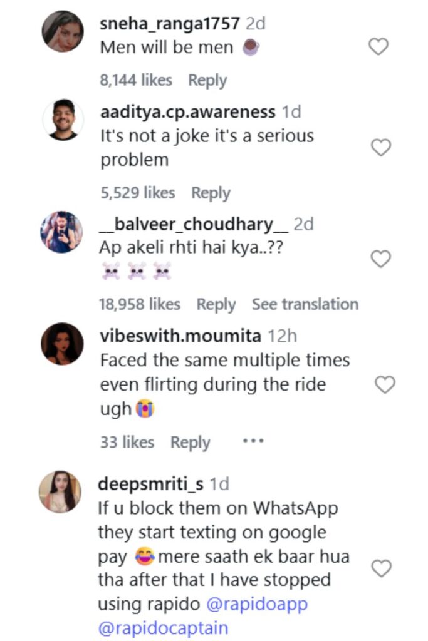Like vibeswith.moumita's comment with the heart
The width and height of the screenshot is (428, 641).
385,385
